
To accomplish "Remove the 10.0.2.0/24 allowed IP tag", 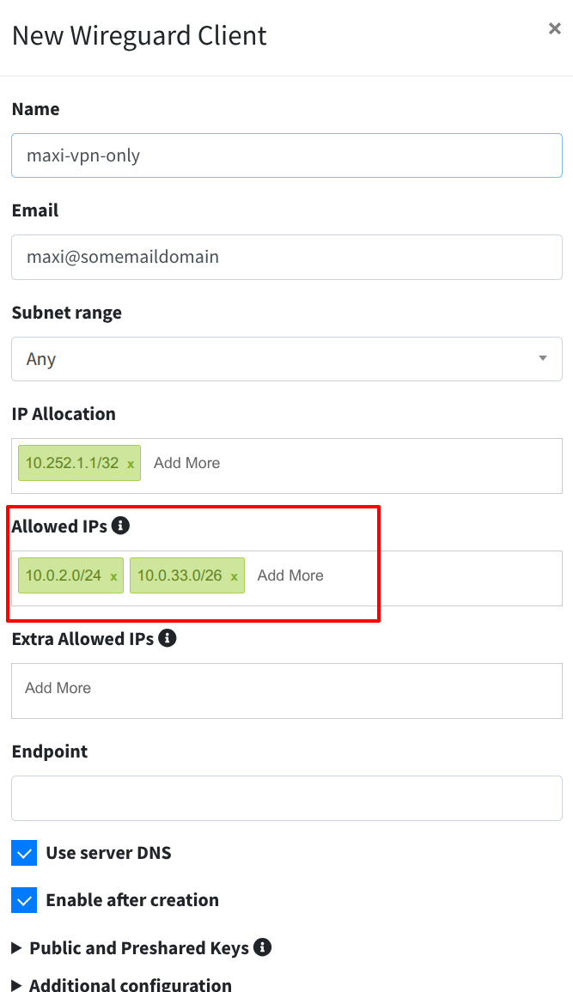I will click(113, 577).
